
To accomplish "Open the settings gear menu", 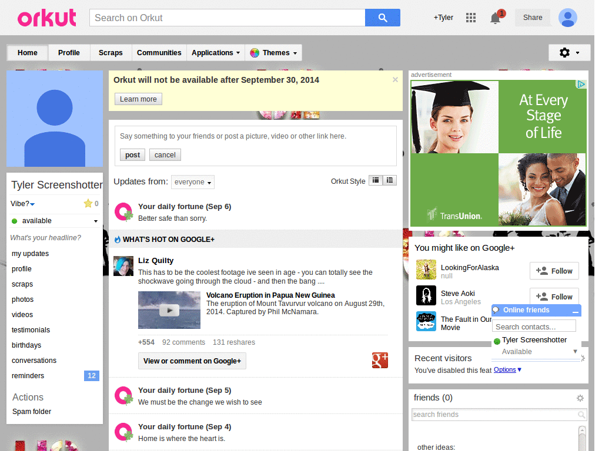I will pyautogui.click(x=569, y=52).
